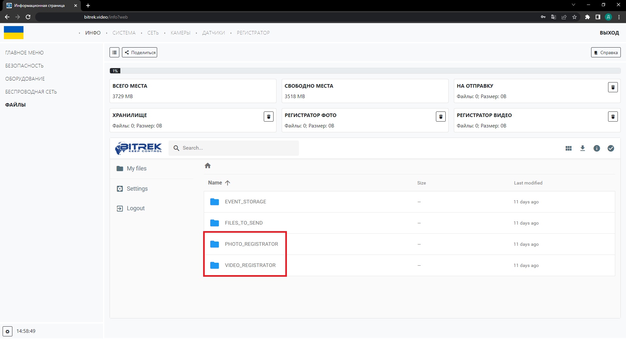Screen dimensions: 626x339
Task: Go to the home folder breadcrumb
Action: 208,166
